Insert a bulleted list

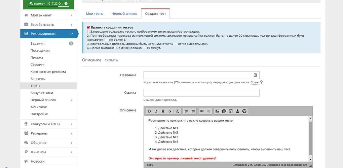tap(193, 111)
